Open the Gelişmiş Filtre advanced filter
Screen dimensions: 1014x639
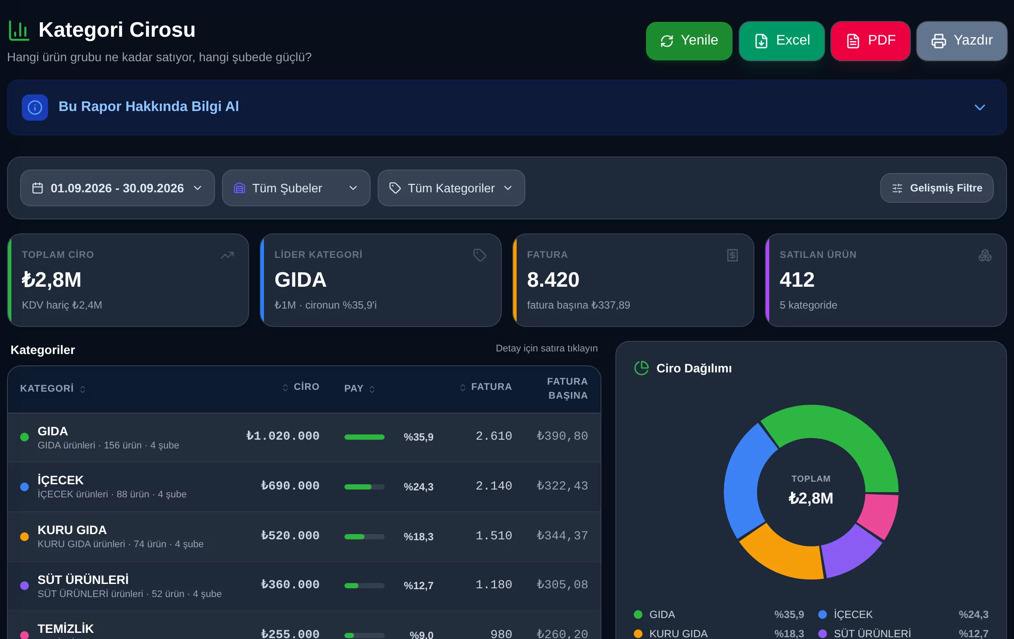tap(937, 188)
